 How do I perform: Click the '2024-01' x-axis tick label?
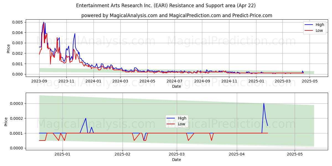tap(94, 81)
